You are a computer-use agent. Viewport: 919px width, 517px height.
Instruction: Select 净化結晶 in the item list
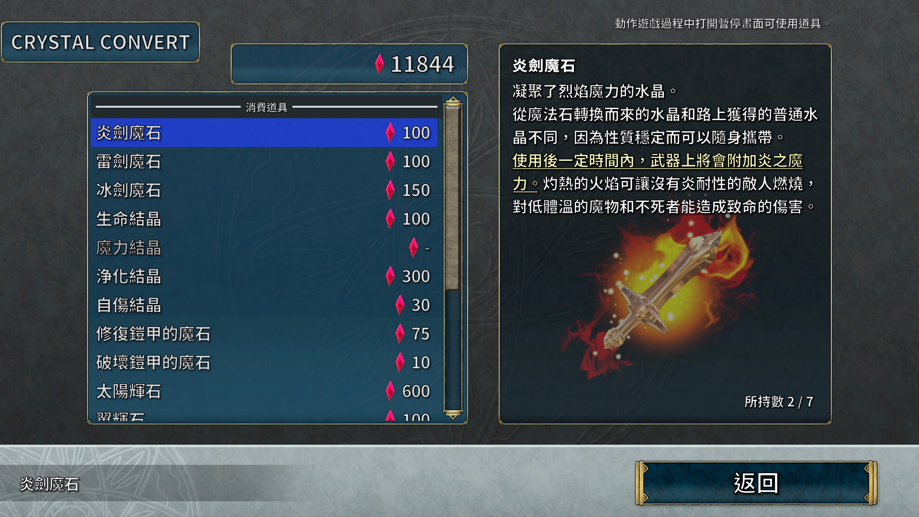(x=264, y=276)
